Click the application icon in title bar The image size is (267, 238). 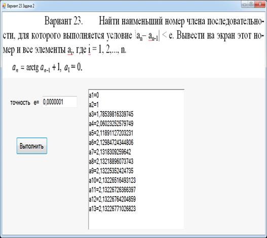4,6
